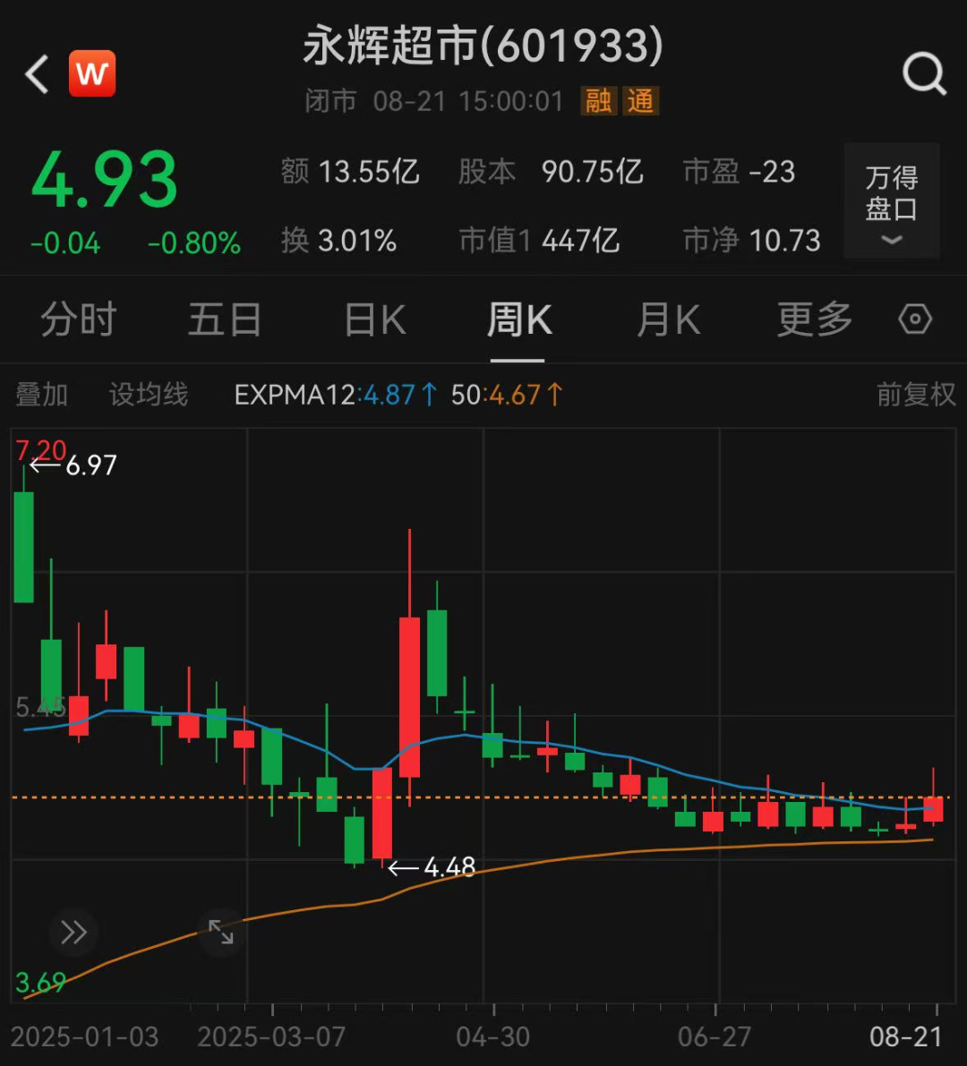This screenshot has width=967, height=1066.
Task: Tap the 叠加 overlay button
Action: point(42,395)
